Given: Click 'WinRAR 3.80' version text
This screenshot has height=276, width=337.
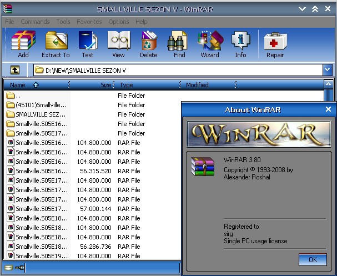Looking at the screenshot, I should 242,160.
